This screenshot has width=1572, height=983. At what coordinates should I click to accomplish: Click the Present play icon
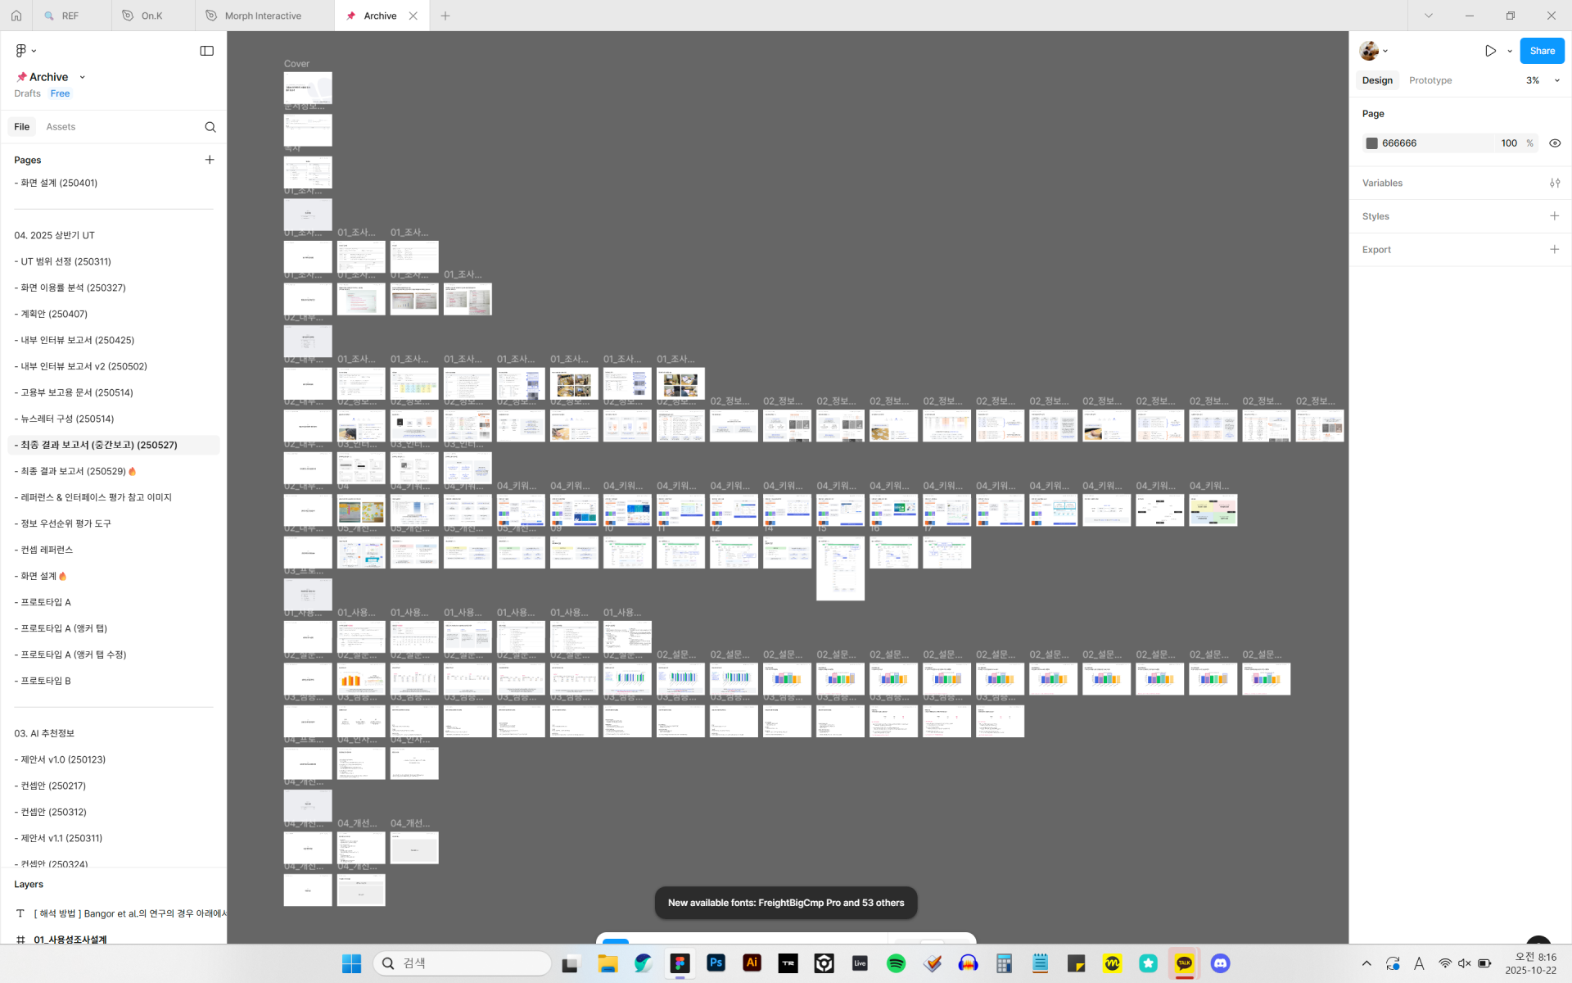pyautogui.click(x=1490, y=51)
